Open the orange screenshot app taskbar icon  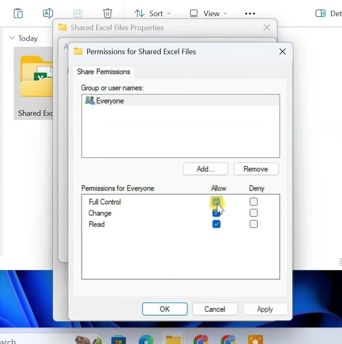(x=255, y=339)
